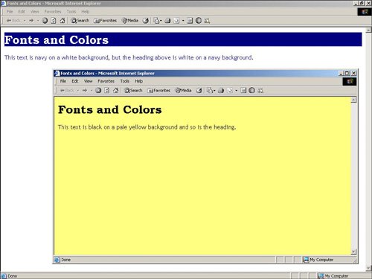Image resolution: width=372 pixels, height=279 pixels.
Task: Expand Forward history dropdown in background window
Action: pyautogui.click(x=38, y=21)
